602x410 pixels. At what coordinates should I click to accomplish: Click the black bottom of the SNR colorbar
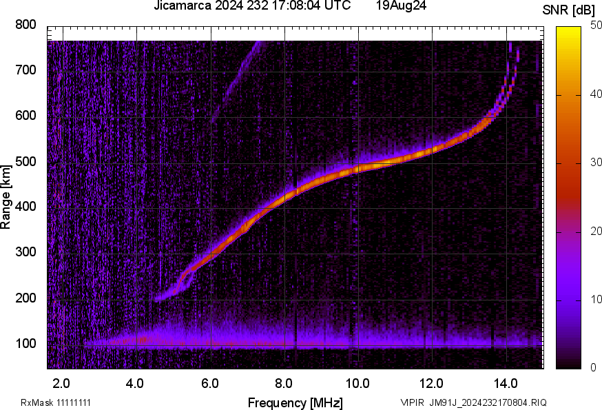click(569, 362)
